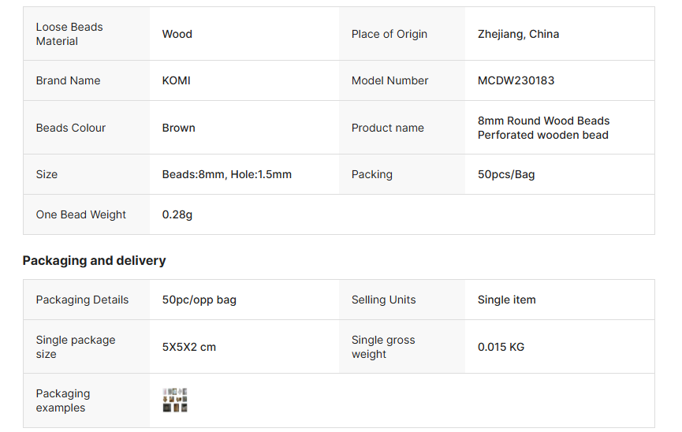Click the 'Packaging examples' label
Viewport: 682px width, 432px height.
[x=62, y=400]
